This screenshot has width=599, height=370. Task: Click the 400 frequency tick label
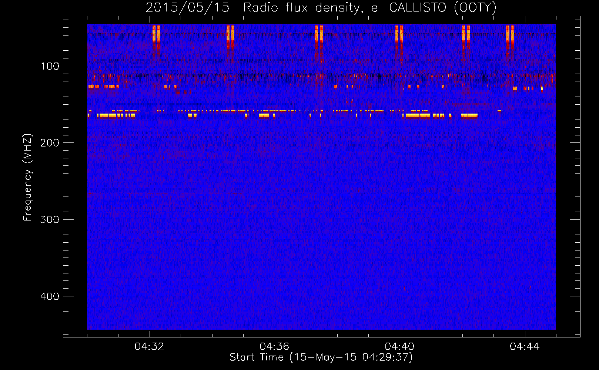[50, 296]
